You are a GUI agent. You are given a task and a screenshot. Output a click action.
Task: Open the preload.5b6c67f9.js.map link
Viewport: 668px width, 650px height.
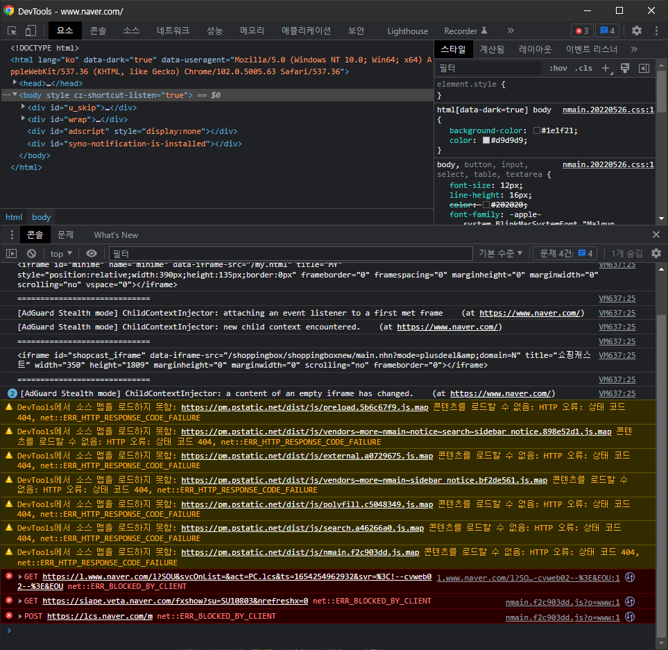[305, 407]
